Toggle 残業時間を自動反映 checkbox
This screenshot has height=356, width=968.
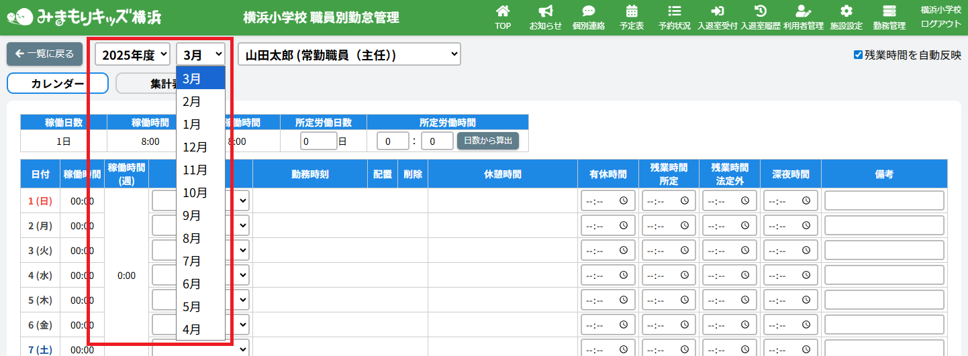tap(858, 55)
